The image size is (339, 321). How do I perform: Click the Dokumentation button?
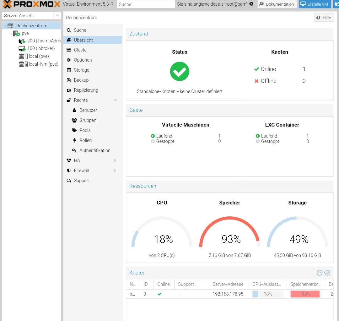pyautogui.click(x=277, y=4)
